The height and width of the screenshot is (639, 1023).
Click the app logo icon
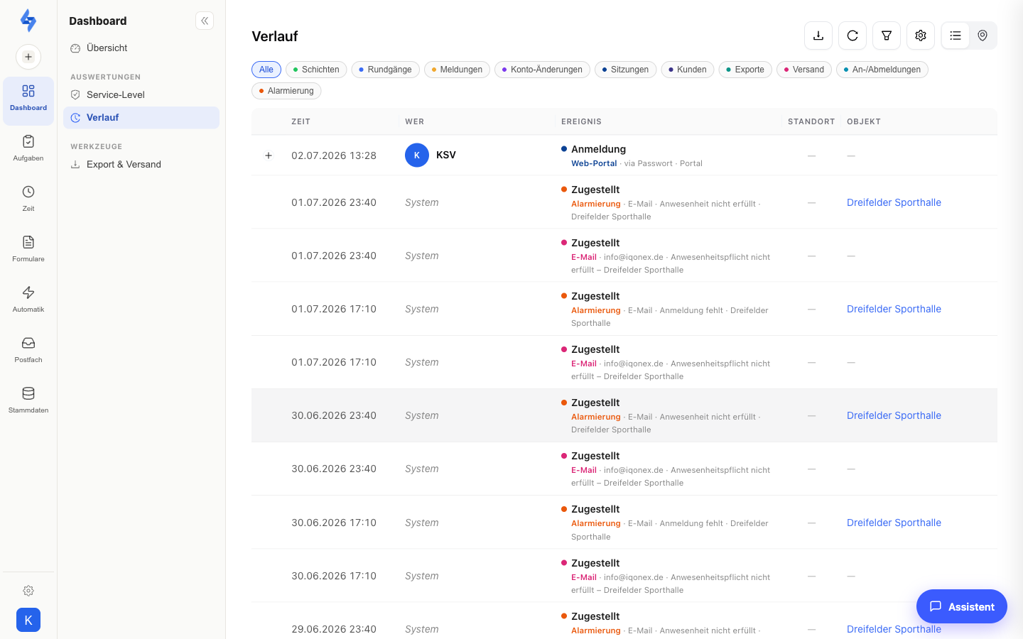28,21
